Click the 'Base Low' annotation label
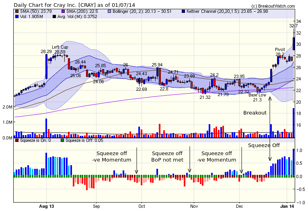This screenshot has height=211, width=308. click(x=257, y=95)
